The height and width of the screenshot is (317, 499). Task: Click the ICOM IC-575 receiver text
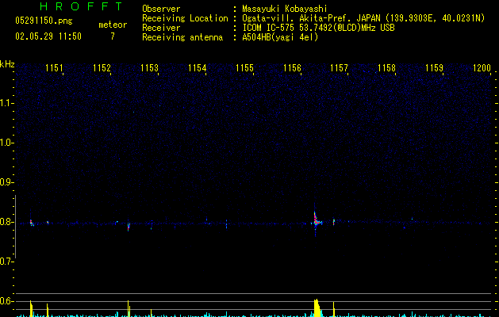click(319, 28)
